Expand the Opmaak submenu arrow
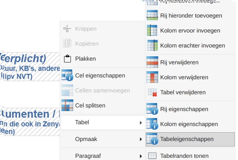The width and height of the screenshot is (238, 160). [141, 139]
